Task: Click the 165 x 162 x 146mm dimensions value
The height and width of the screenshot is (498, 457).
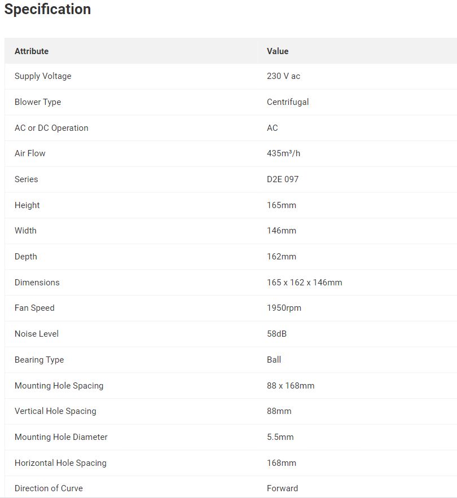Action: (304, 283)
